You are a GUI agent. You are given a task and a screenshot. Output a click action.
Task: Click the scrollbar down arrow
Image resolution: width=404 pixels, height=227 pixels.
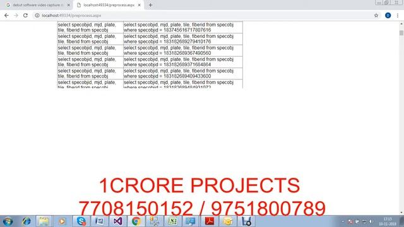pyautogui.click(x=401, y=212)
